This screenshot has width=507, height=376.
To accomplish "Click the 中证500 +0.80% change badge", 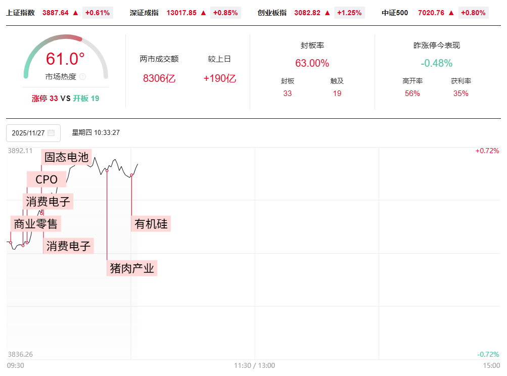I will click(473, 13).
